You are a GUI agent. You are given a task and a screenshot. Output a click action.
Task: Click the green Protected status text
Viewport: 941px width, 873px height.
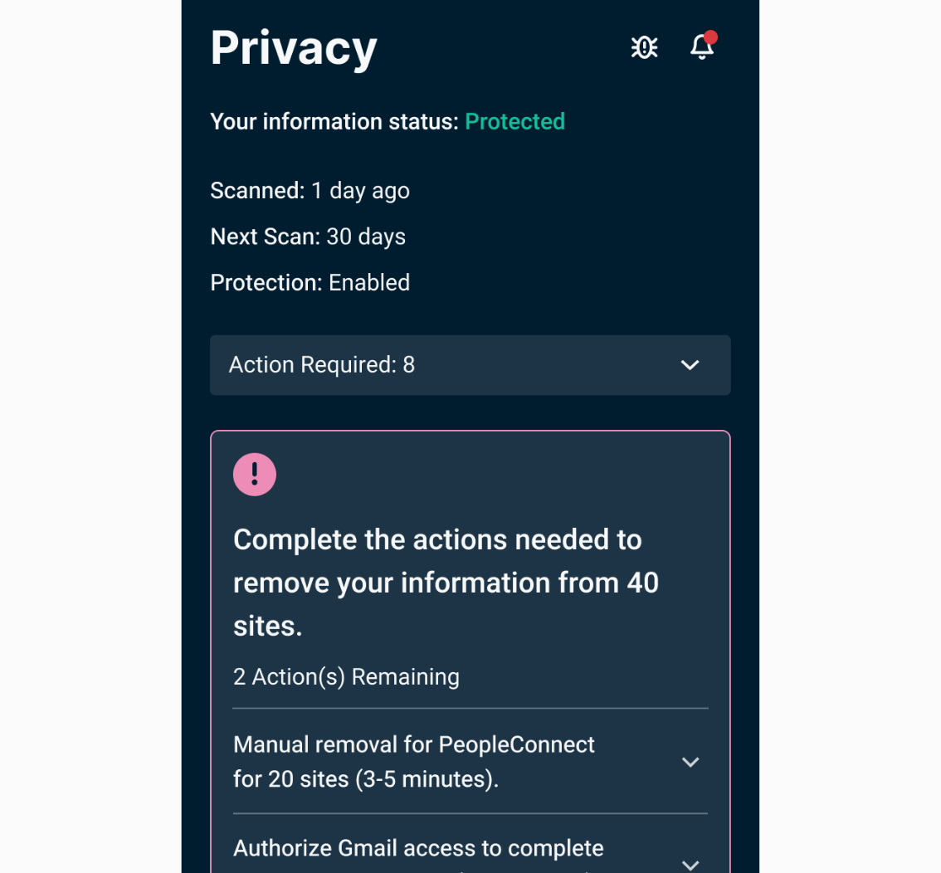coord(514,122)
